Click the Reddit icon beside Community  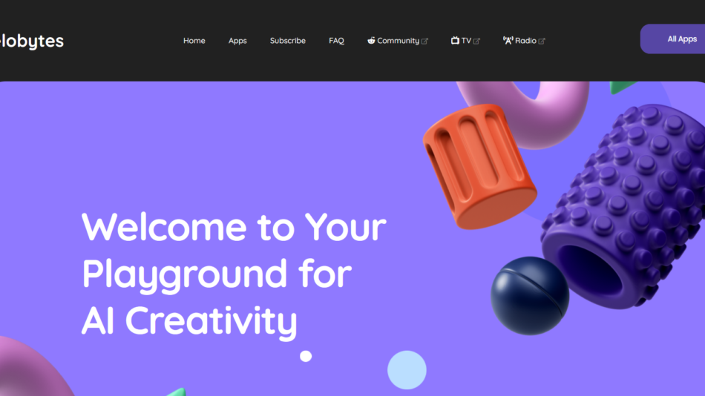pyautogui.click(x=371, y=41)
